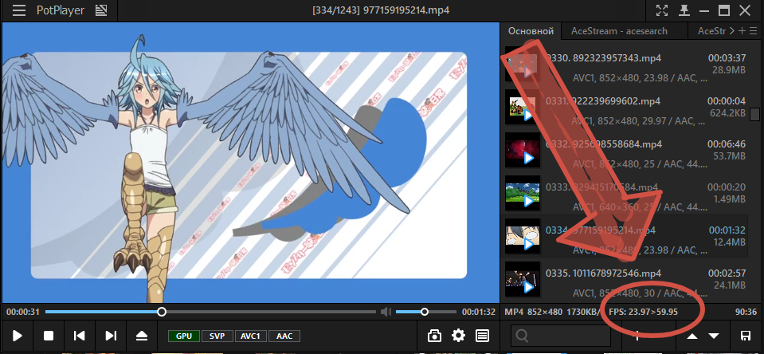Toggle the playlist panel icon
The height and width of the screenshot is (354, 764).
tap(482, 336)
